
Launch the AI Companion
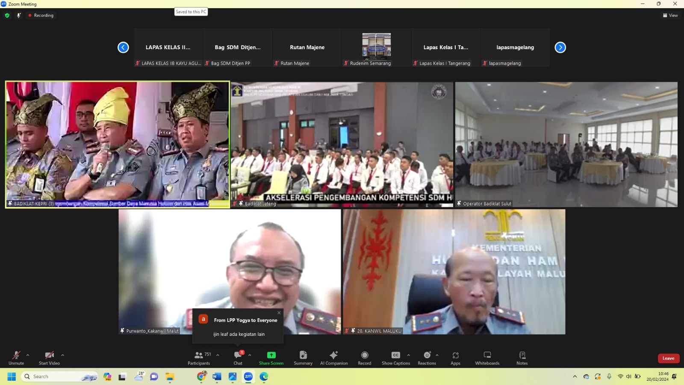click(x=333, y=358)
